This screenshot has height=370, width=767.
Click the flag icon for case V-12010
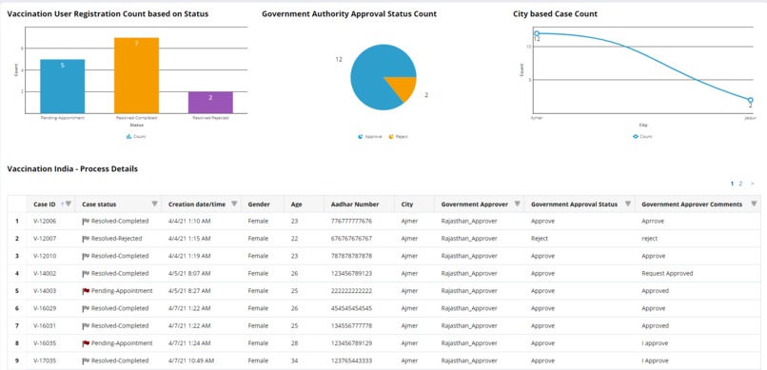pos(86,256)
